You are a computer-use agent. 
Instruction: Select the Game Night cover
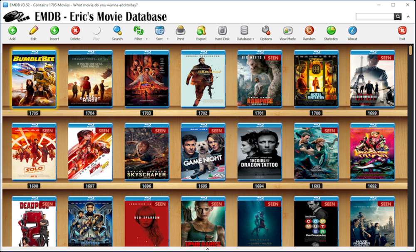(x=203, y=152)
